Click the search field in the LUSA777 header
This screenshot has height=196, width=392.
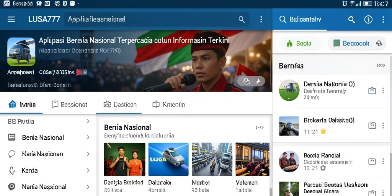click(x=157, y=19)
